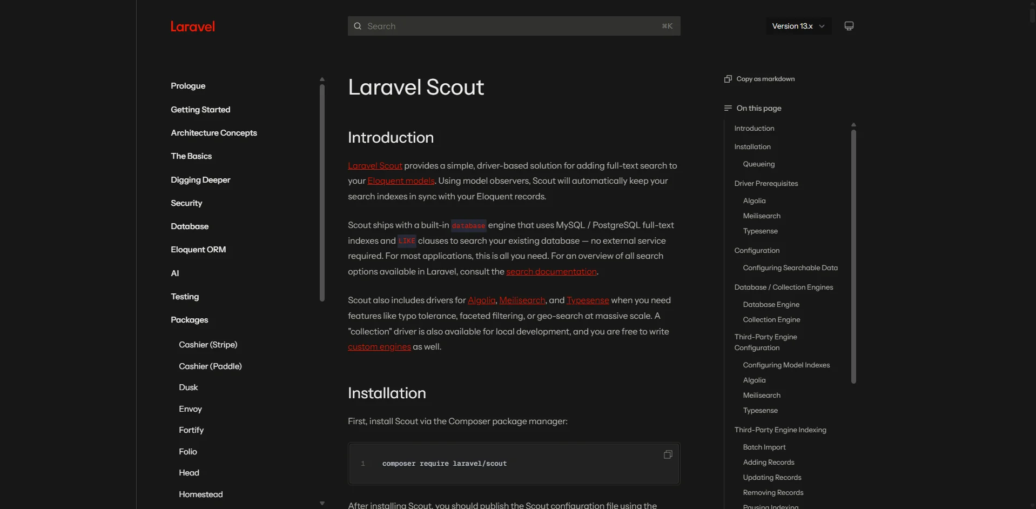1036x509 pixels.
Task: Jump to the Updating Records section
Action: point(772,478)
